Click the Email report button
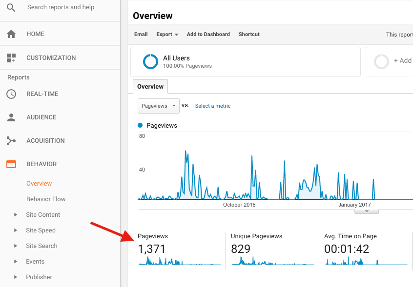The image size is (413, 287). click(x=141, y=34)
